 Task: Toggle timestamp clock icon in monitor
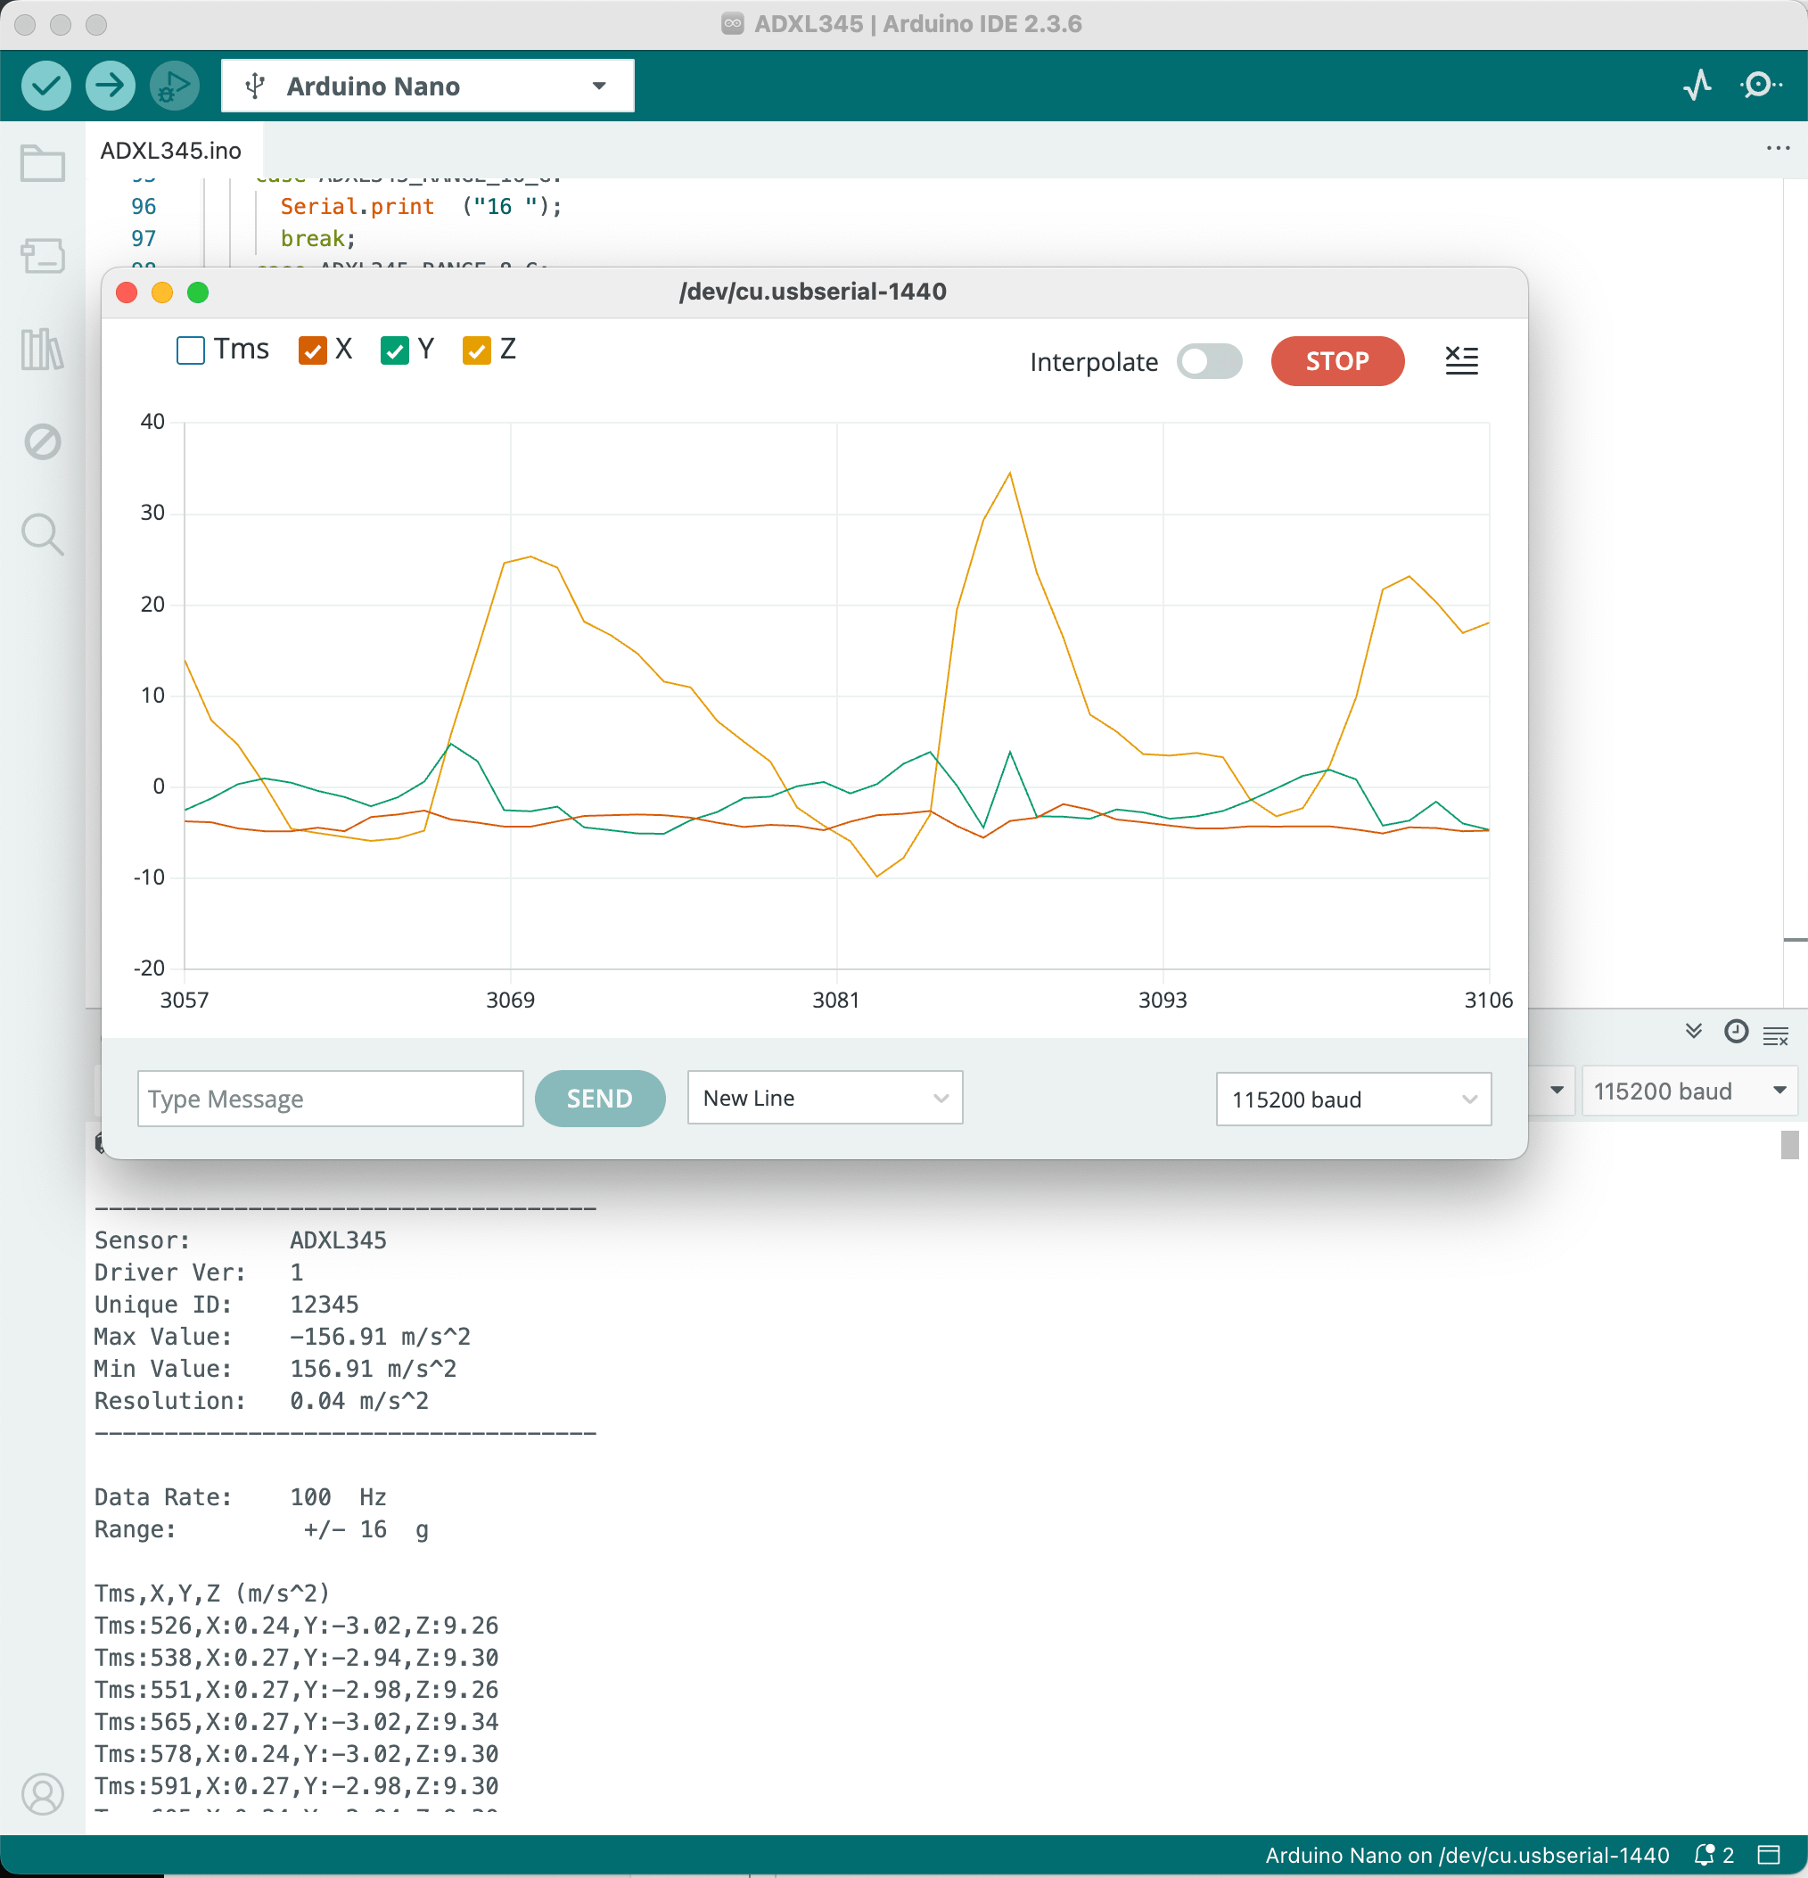tap(1736, 1031)
